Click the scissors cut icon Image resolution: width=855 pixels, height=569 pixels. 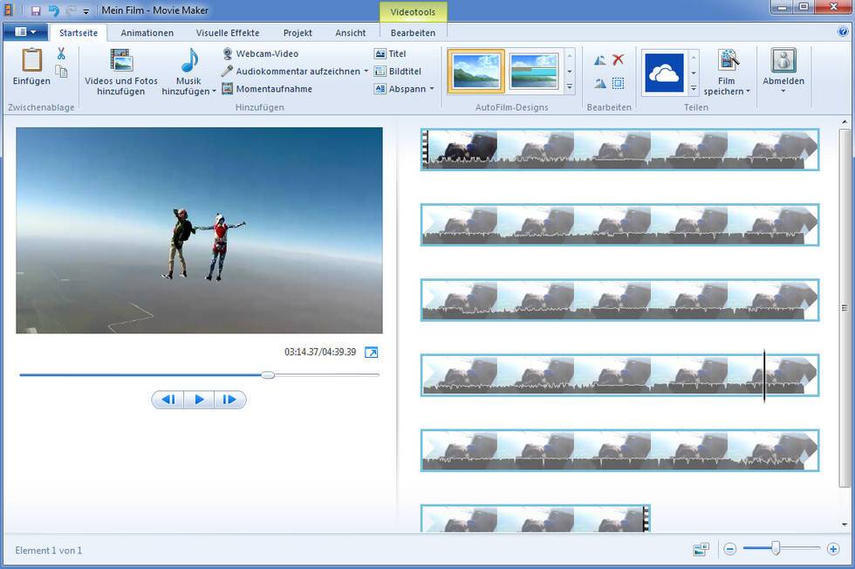click(61, 54)
